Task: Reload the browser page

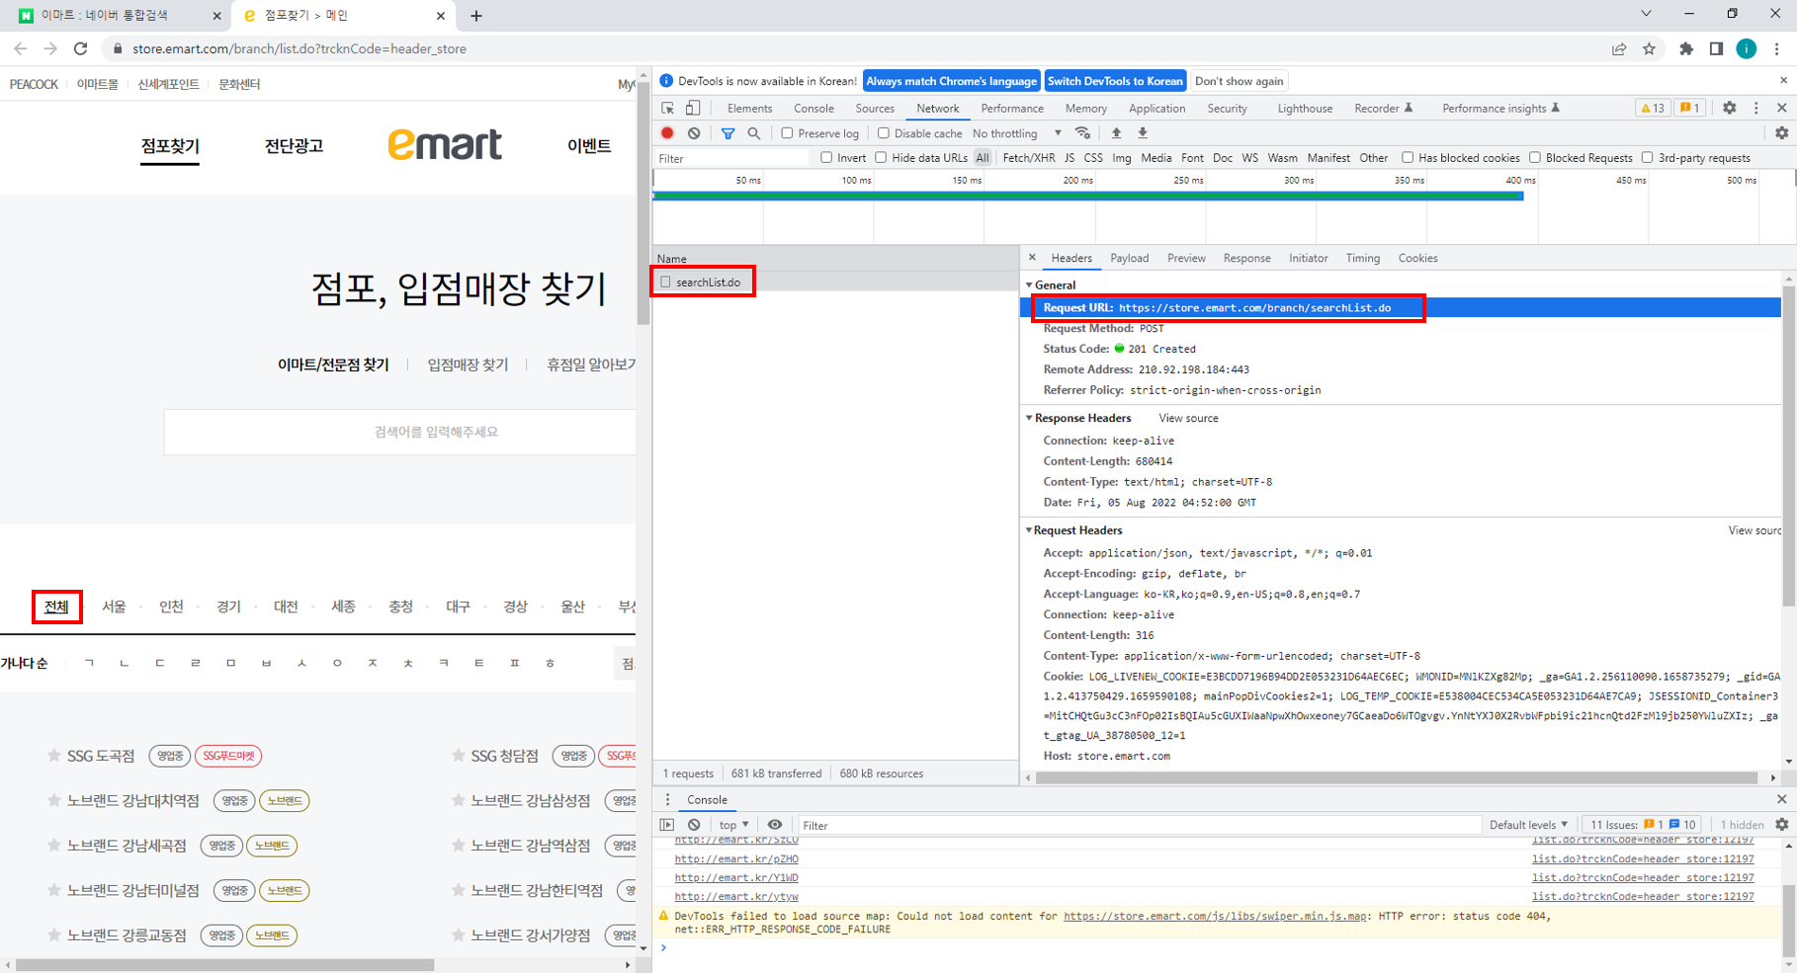Action: click(x=81, y=48)
